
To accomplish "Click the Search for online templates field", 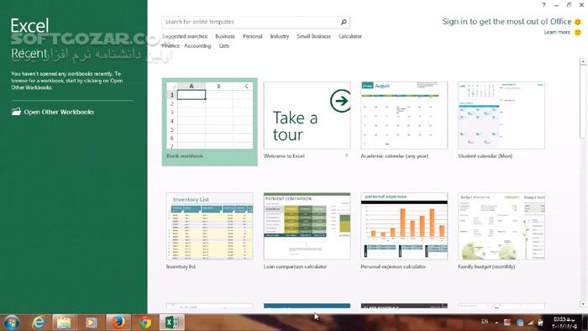I will 250,22.
